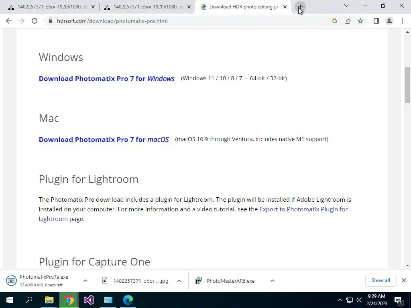This screenshot has height=308, width=411.
Task: Expand options for PhotoMasterAR5.exe download
Action: click(273, 281)
